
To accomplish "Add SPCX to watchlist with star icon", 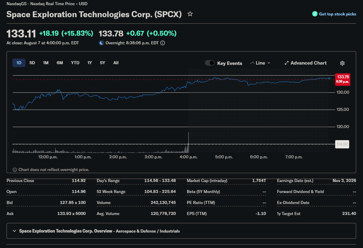I will click(x=190, y=14).
